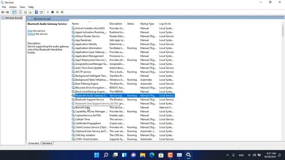Open File Explorer from the taskbar
This screenshot has width=285, height=160.
142,155
